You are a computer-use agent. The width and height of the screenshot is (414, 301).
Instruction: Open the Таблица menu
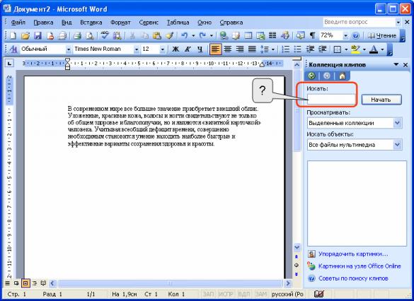coord(178,23)
